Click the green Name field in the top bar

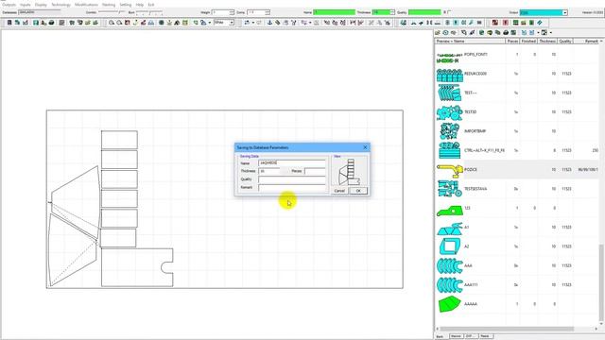click(334, 12)
